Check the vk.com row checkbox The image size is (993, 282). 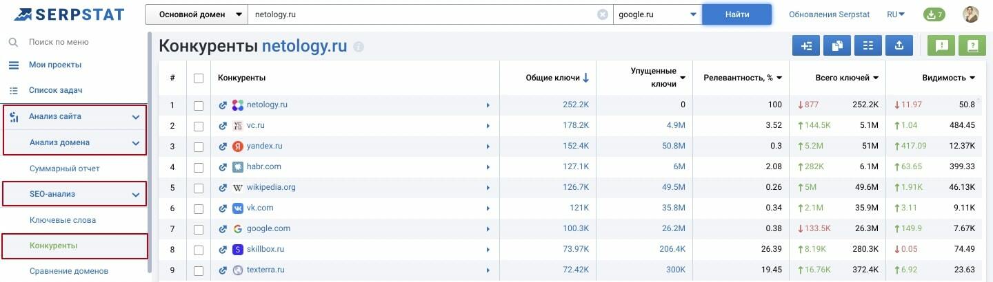click(x=199, y=208)
